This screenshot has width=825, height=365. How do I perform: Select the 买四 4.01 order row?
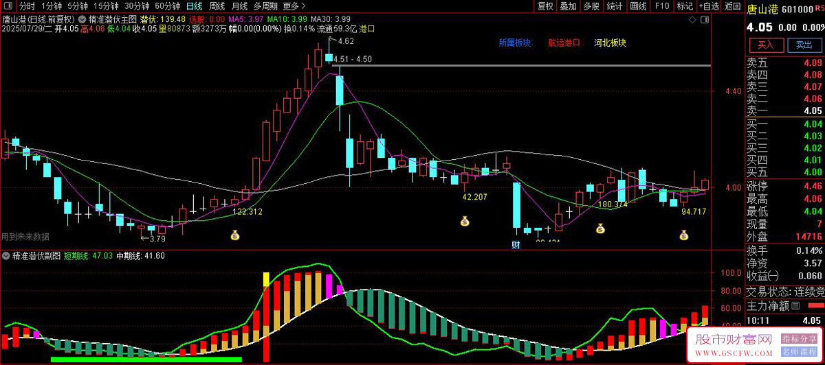(x=784, y=161)
